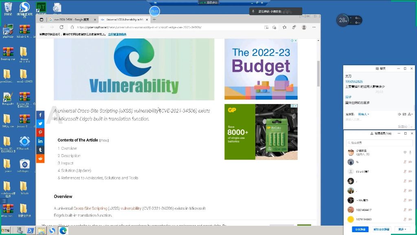
Task: Click the site lock icon in address bar
Action: (x=72, y=27)
